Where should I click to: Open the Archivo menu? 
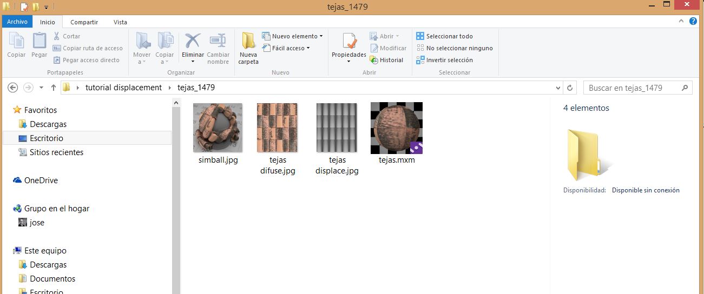click(x=17, y=22)
